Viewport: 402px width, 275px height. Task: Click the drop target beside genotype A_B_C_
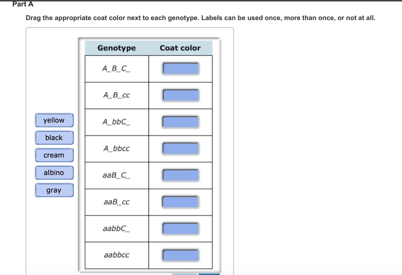pyautogui.click(x=181, y=68)
